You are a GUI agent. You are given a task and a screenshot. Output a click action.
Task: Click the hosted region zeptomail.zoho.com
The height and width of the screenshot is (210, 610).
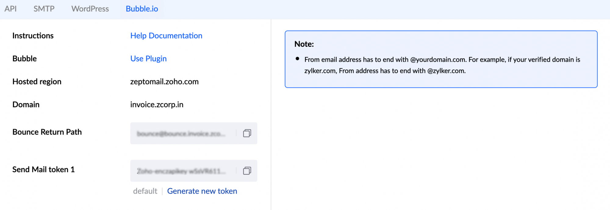(x=164, y=81)
